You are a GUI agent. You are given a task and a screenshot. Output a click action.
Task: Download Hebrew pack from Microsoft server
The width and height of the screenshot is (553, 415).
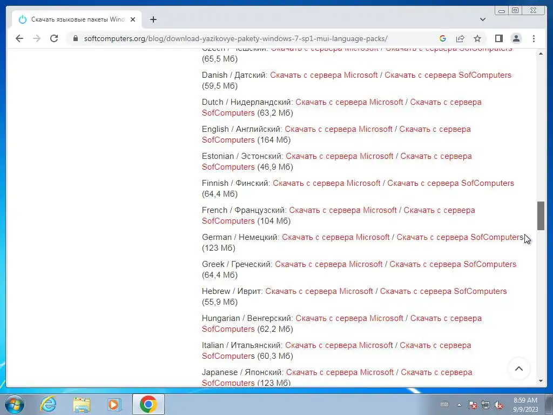coord(319,291)
